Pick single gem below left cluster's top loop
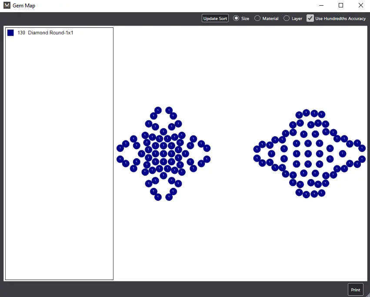370x297 pixels. [x=163, y=131]
